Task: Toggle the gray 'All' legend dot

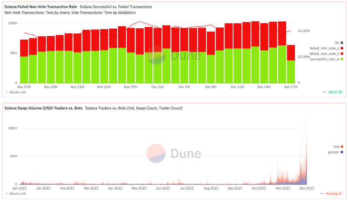Action: 342,43
